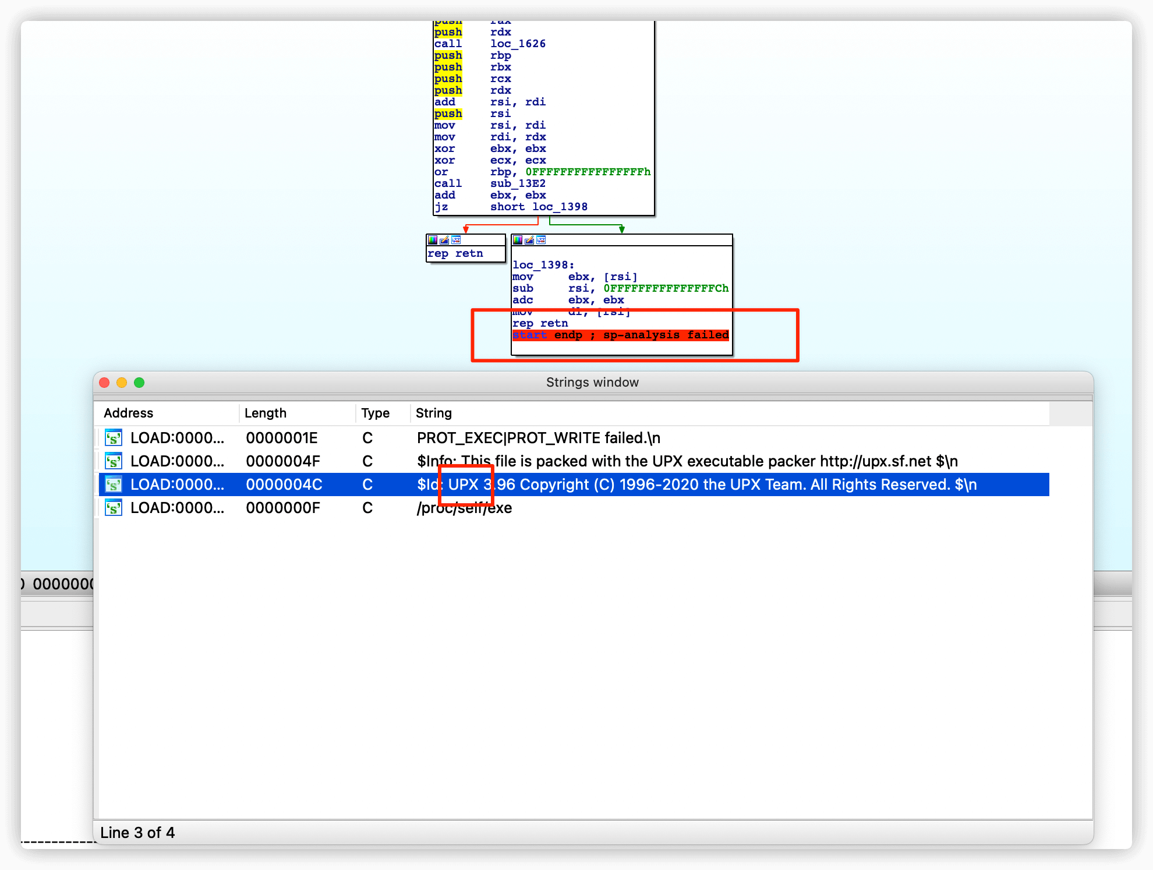Click 'call loc_1626' instruction in graph
This screenshot has height=870, width=1153.
(490, 44)
